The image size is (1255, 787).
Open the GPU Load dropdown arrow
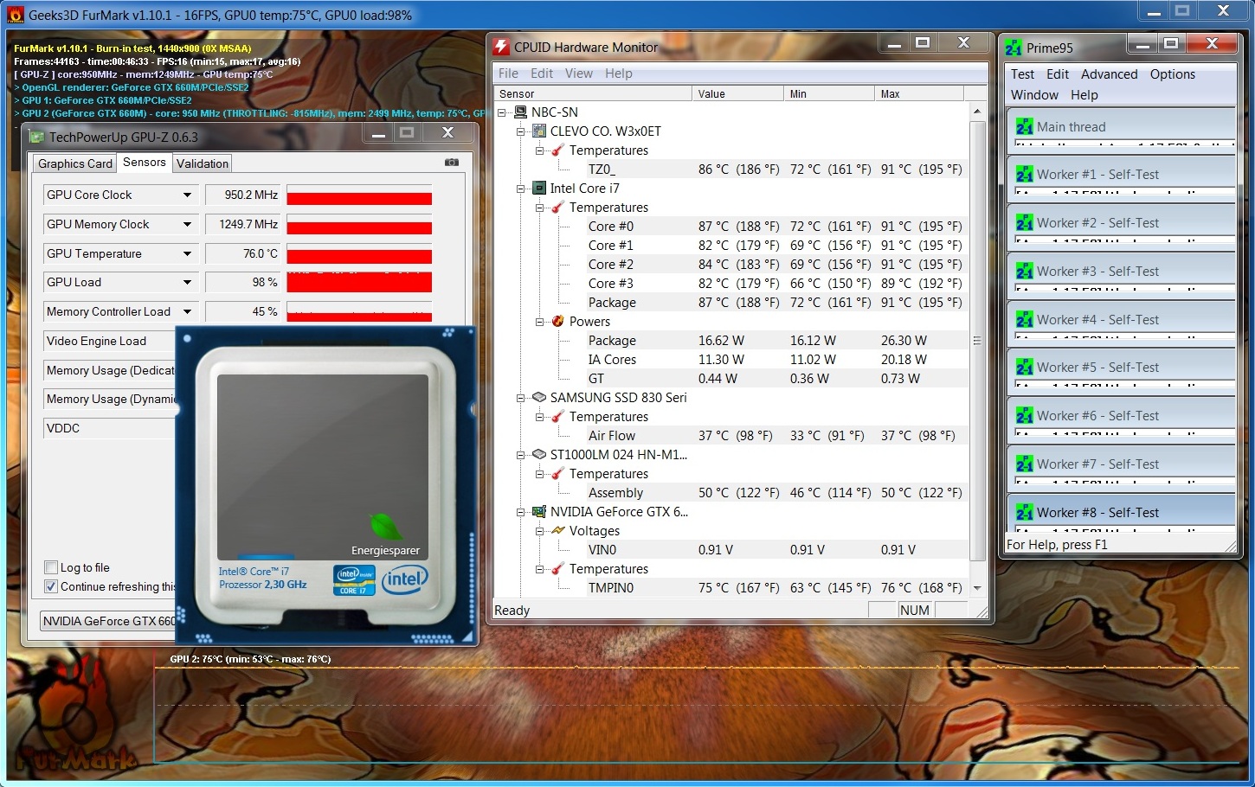[187, 282]
